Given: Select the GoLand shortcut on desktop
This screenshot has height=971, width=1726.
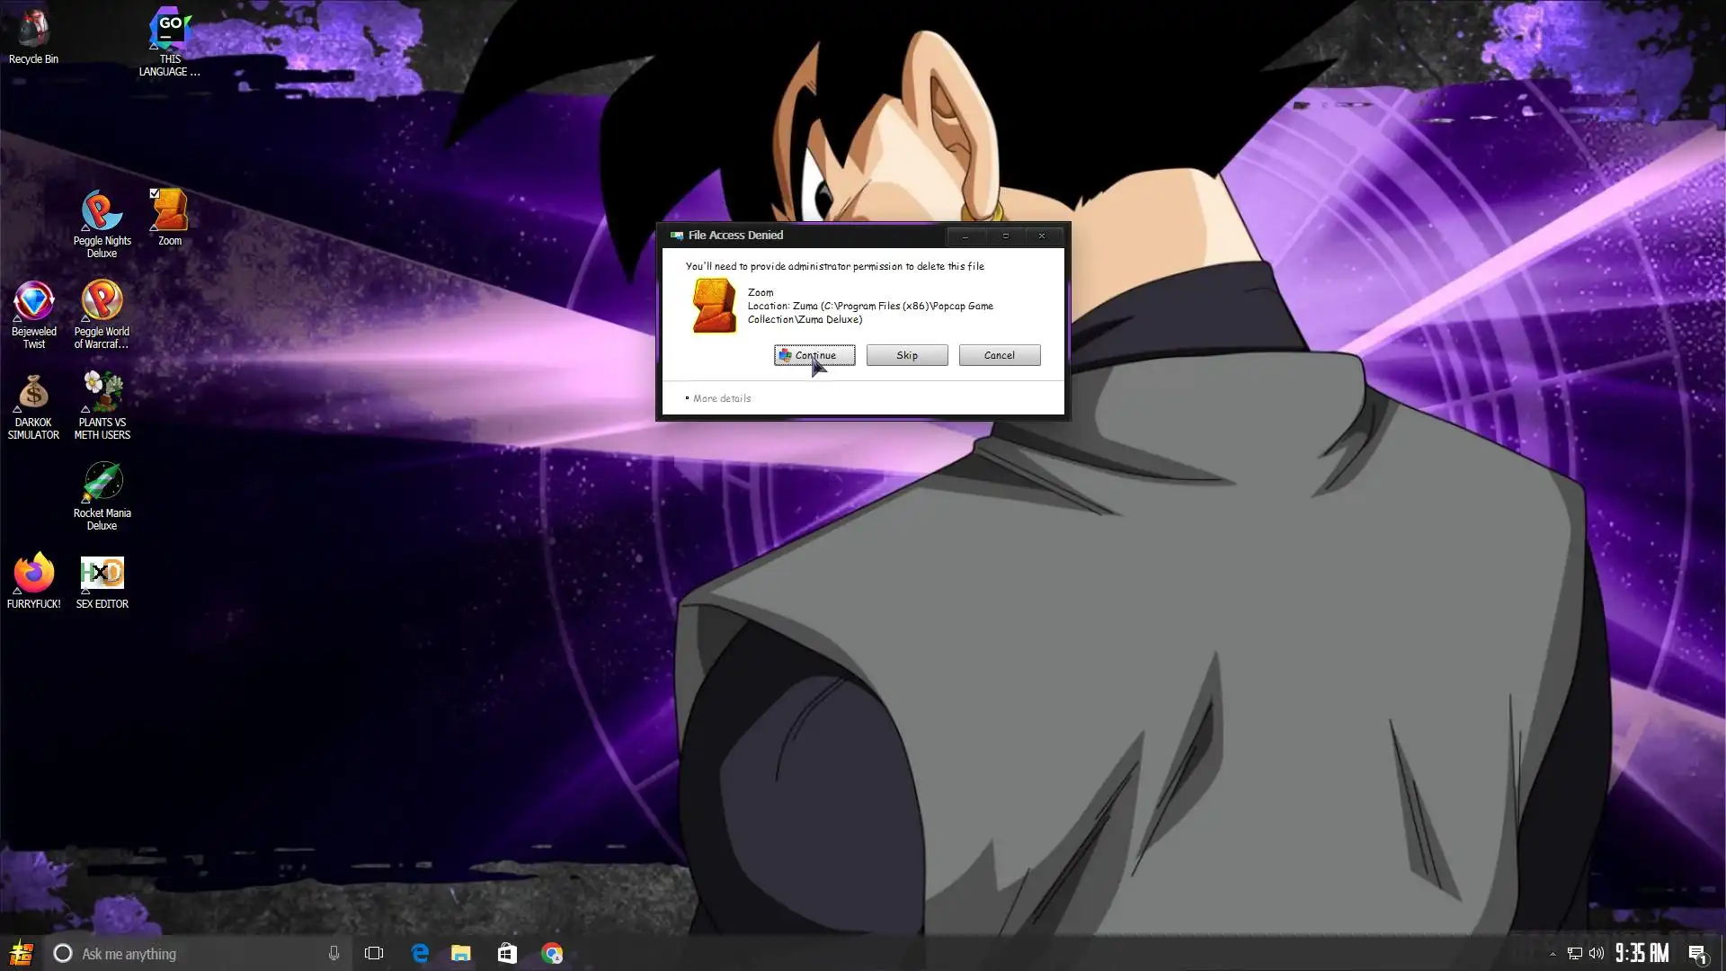Looking at the screenshot, I should (170, 29).
